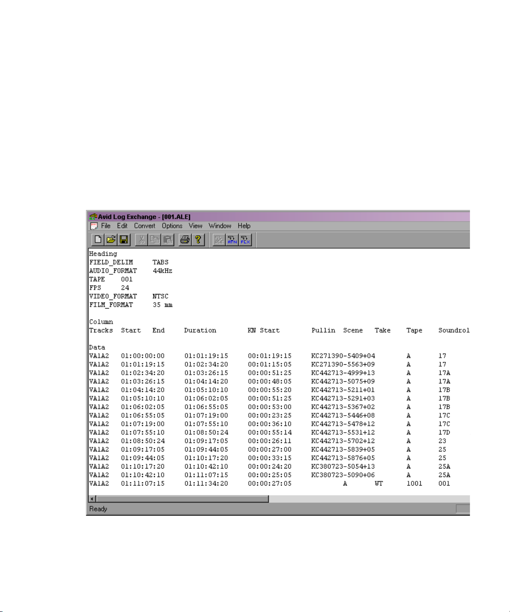Click the 'TAPE' heading field

[97, 279]
